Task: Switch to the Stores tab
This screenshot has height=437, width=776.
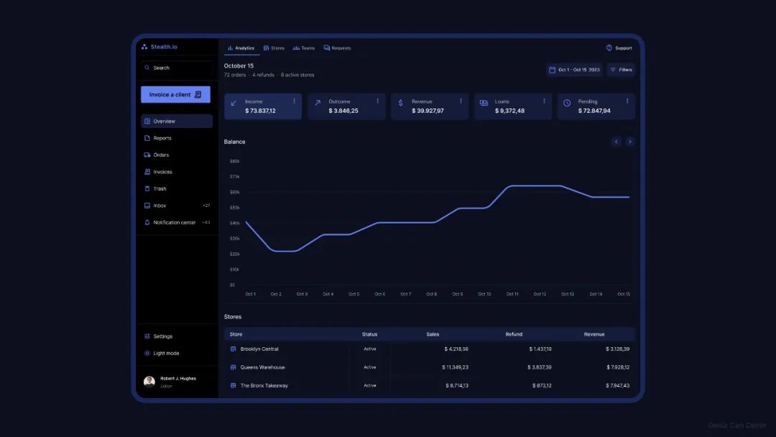Action: coord(274,48)
